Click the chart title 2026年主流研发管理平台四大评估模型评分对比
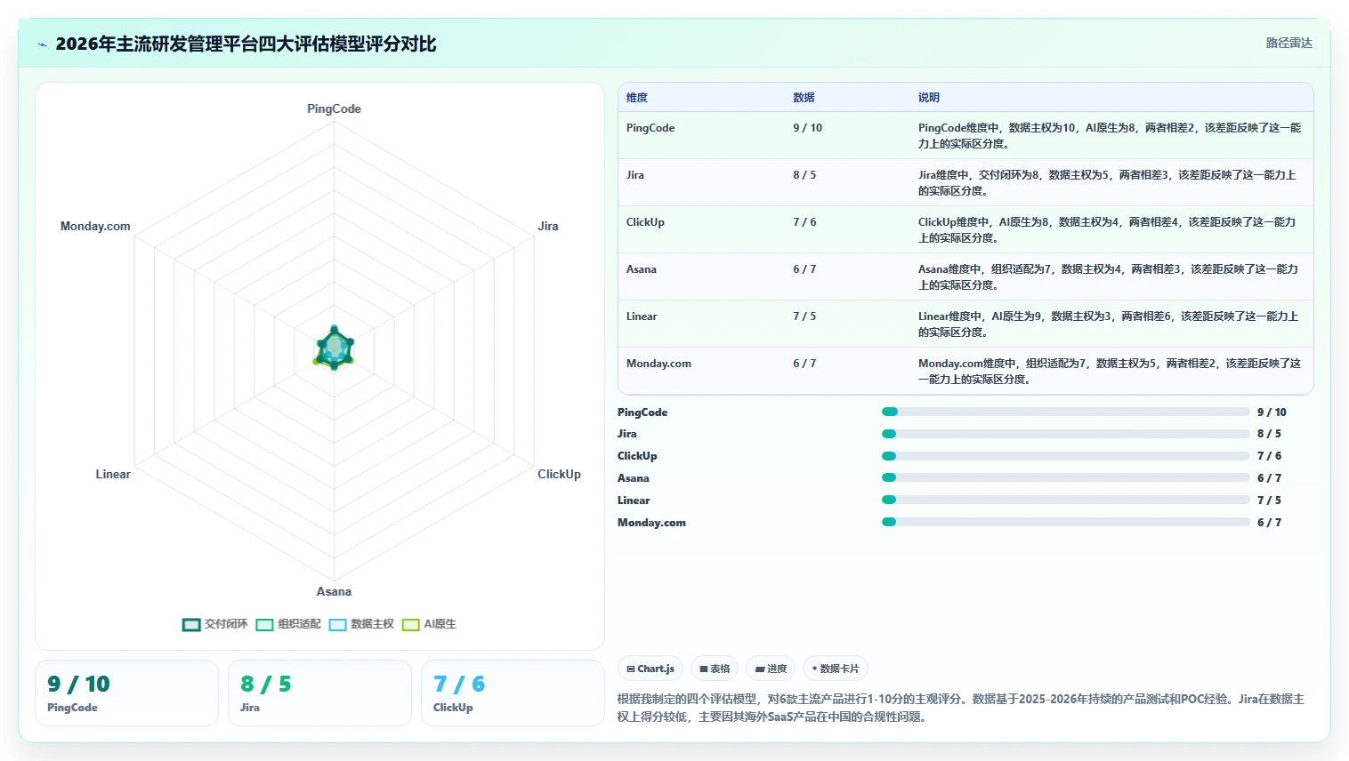1349x761 pixels. pyautogui.click(x=246, y=44)
